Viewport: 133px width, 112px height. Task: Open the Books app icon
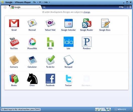click(14, 79)
